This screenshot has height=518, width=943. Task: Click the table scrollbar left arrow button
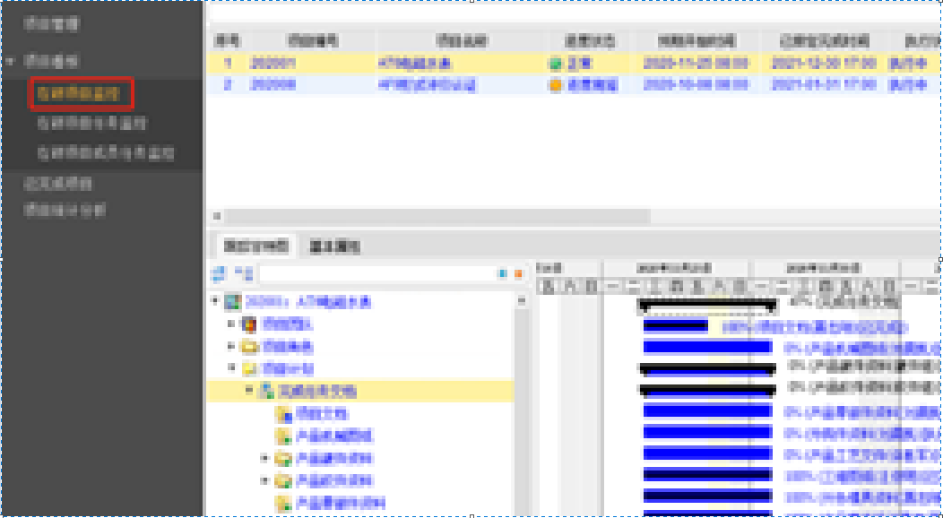tap(217, 216)
